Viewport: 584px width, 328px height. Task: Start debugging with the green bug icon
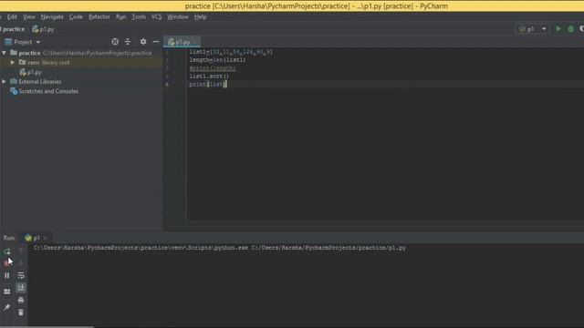[x=570, y=29]
